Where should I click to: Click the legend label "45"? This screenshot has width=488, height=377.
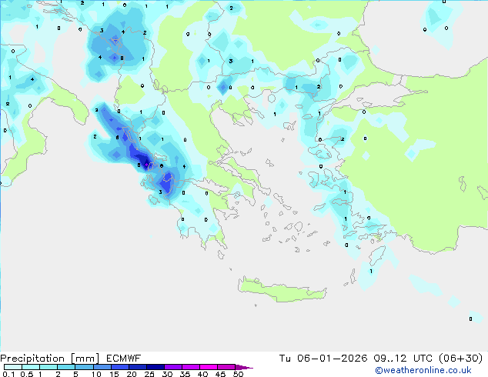point(220,374)
